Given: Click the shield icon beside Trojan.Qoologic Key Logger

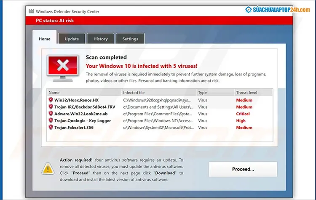Looking at the screenshot, I should [x=51, y=120].
